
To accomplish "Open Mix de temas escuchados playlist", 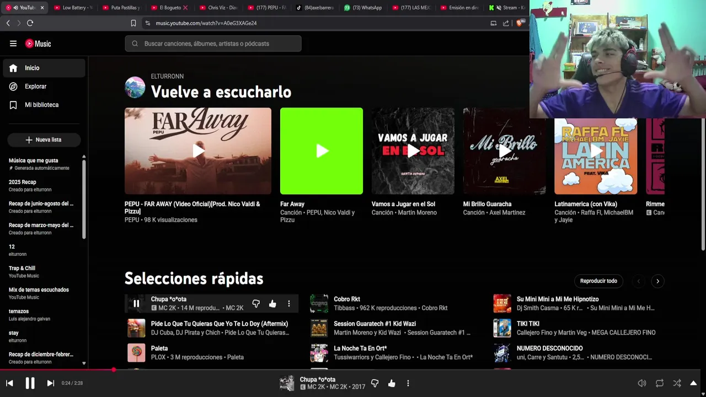I will [x=42, y=293].
